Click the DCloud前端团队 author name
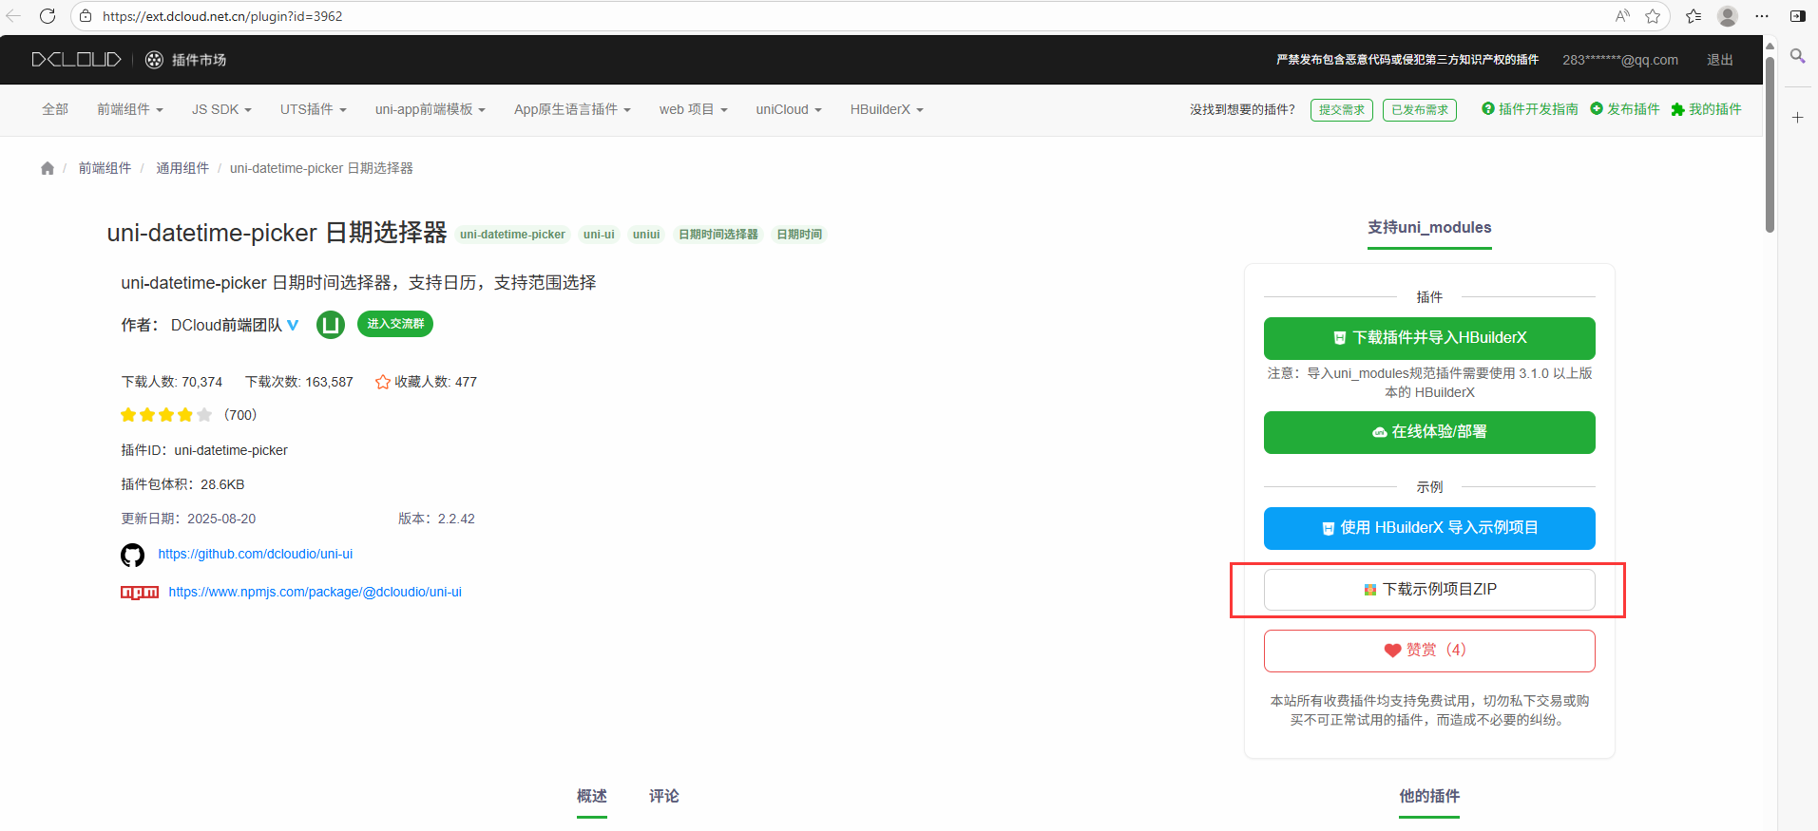This screenshot has height=831, width=1818. (226, 325)
